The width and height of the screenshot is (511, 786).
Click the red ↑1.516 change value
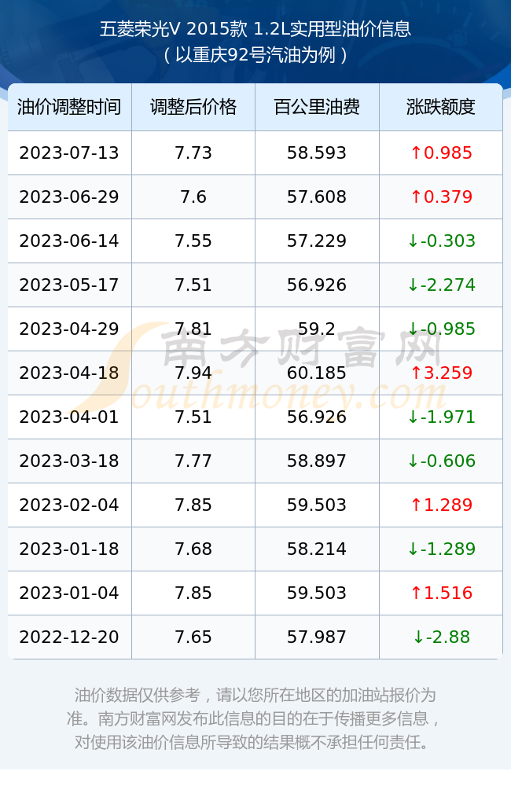click(x=441, y=593)
